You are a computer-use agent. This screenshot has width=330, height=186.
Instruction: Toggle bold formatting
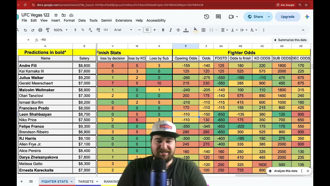pos(163,30)
